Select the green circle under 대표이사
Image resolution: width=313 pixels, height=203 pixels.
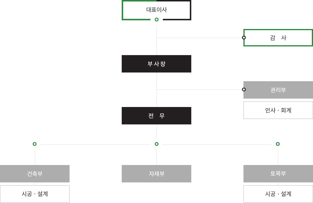157,20
